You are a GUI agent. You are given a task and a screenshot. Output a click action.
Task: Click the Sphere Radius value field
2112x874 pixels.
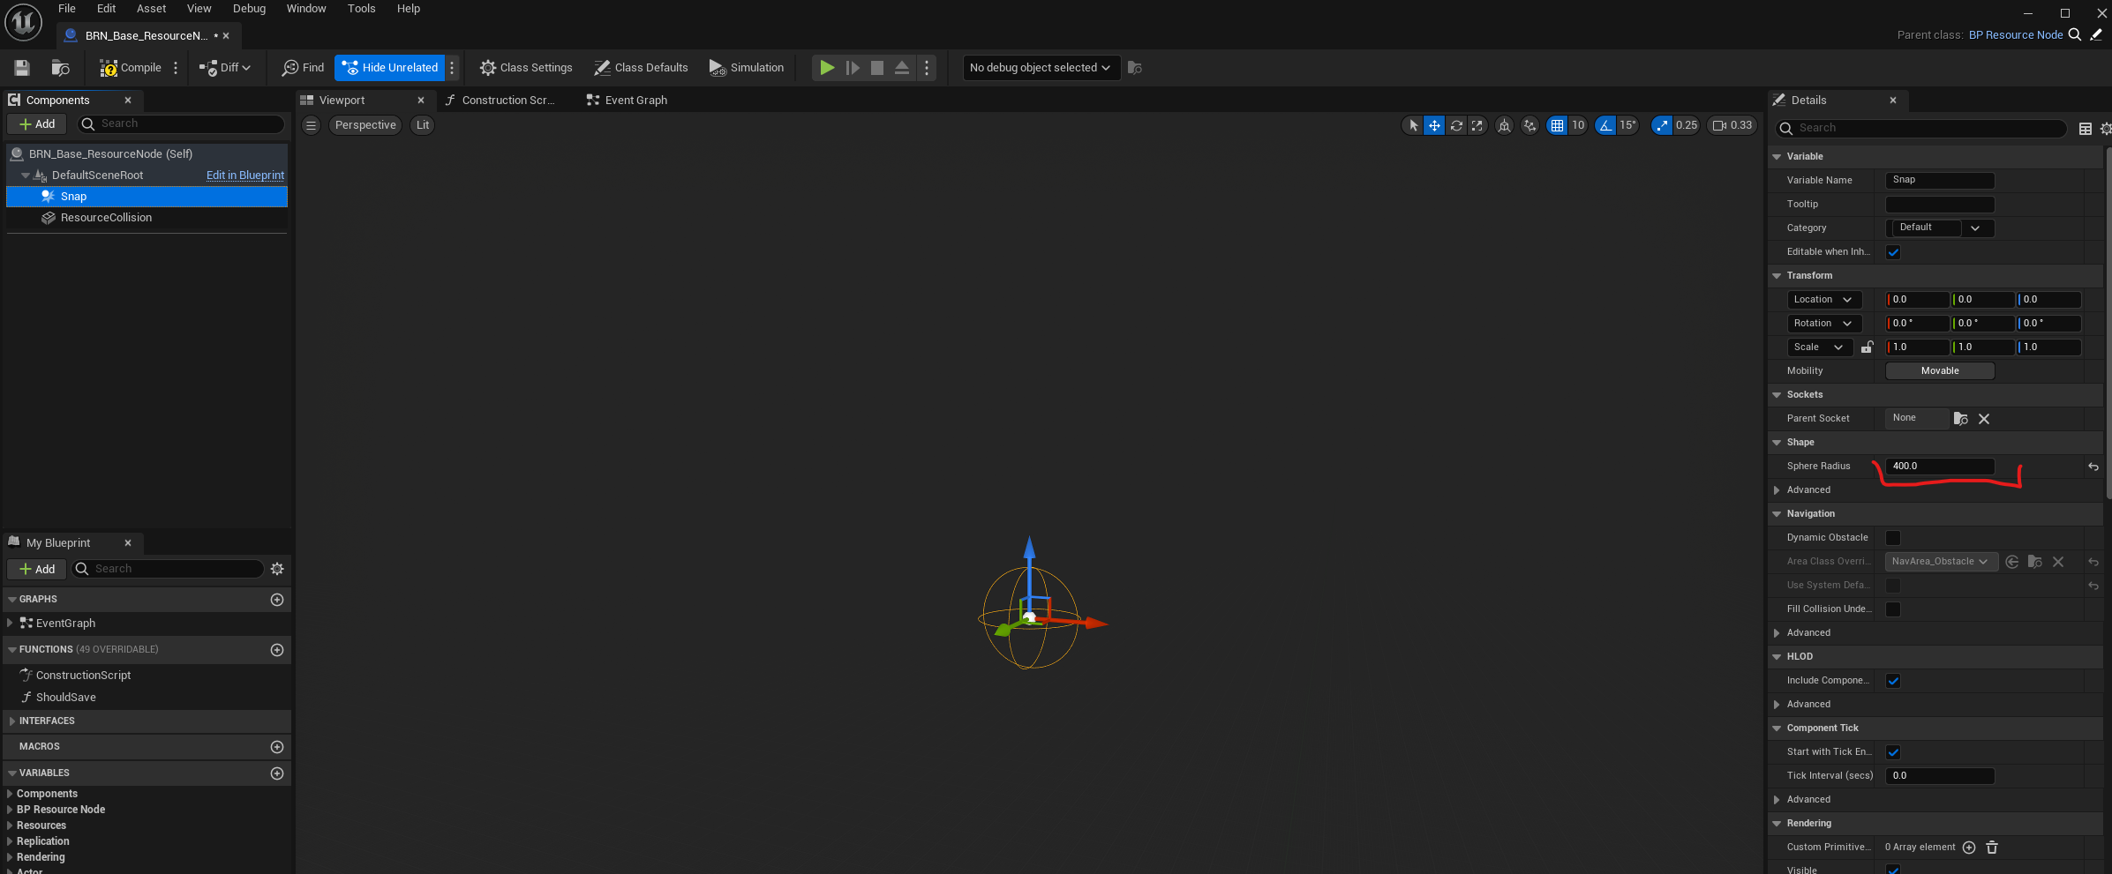1940,467
